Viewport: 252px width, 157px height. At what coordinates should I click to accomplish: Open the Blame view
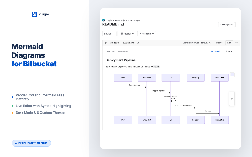[219, 43]
